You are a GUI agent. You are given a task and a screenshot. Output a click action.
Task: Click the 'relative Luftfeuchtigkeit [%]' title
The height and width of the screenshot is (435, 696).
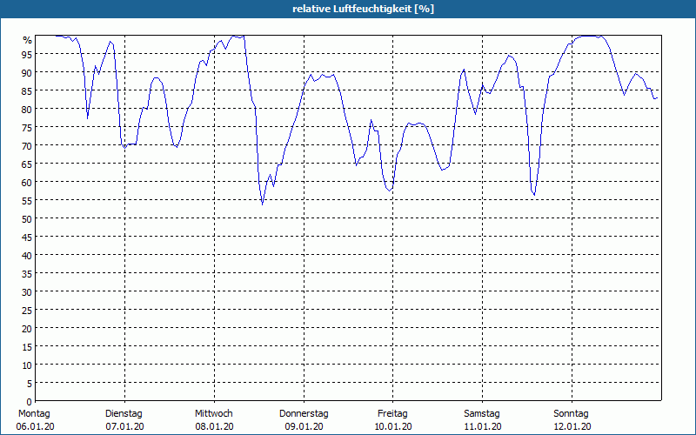tap(363, 9)
